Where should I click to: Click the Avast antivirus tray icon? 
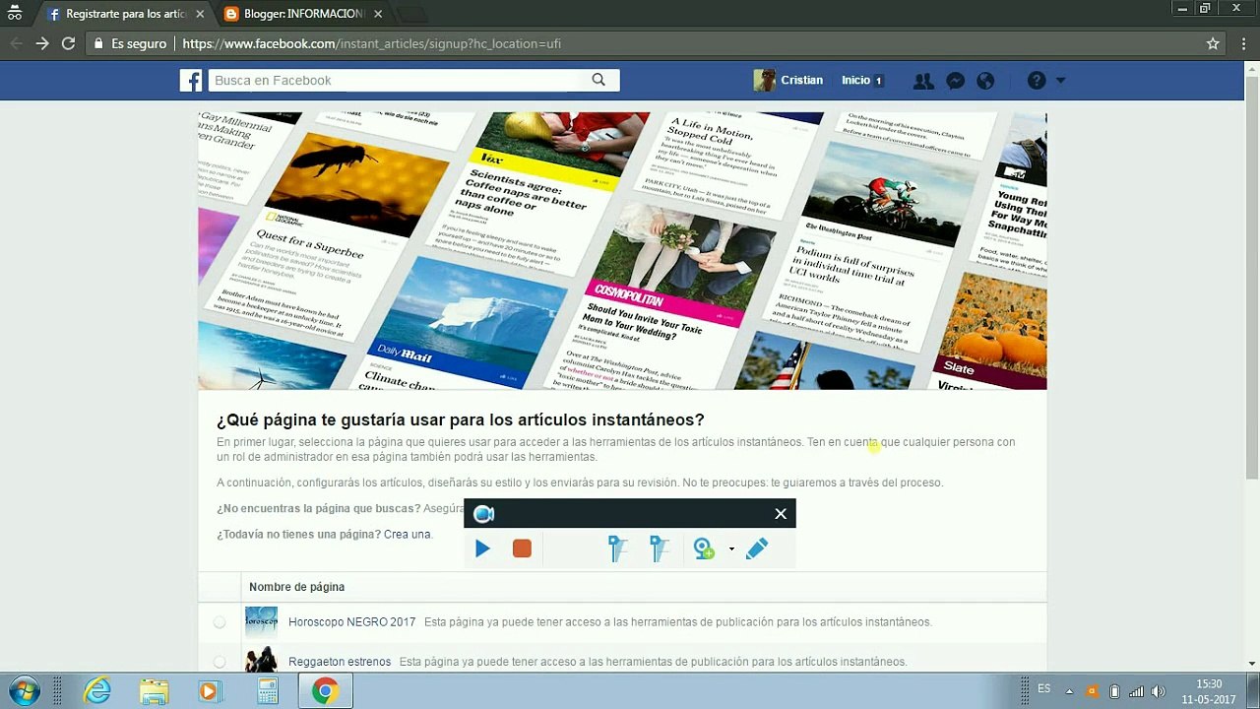(x=1091, y=691)
